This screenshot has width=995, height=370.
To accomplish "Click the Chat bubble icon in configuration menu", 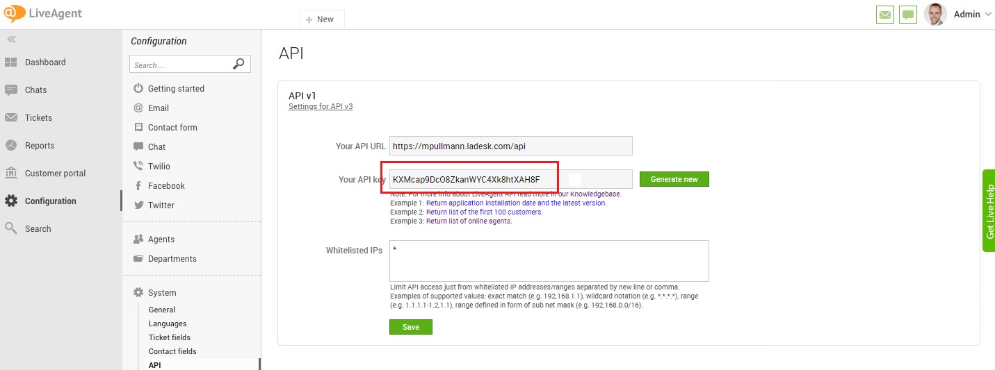I will tap(138, 146).
